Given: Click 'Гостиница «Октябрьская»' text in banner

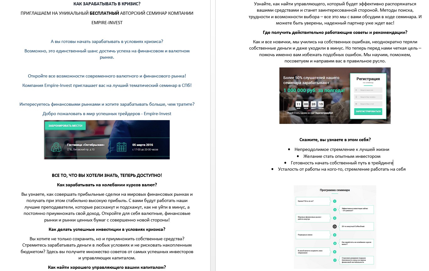Looking at the screenshot, I should coord(85,145).
